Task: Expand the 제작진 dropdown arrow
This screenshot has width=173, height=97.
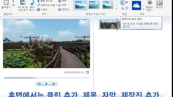Action: [70, 10]
